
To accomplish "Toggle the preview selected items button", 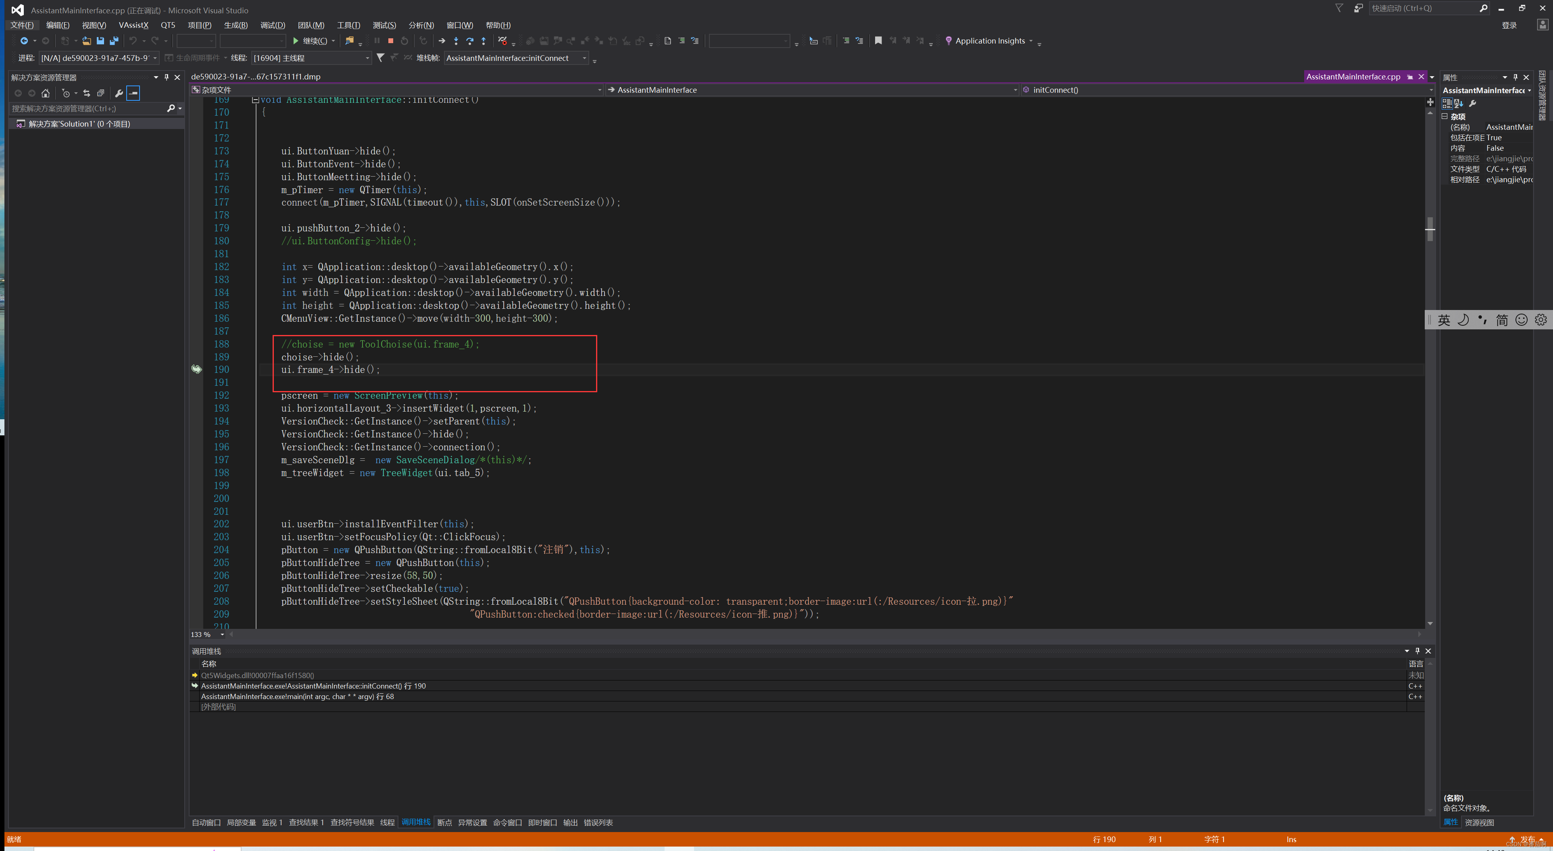I will tap(133, 94).
